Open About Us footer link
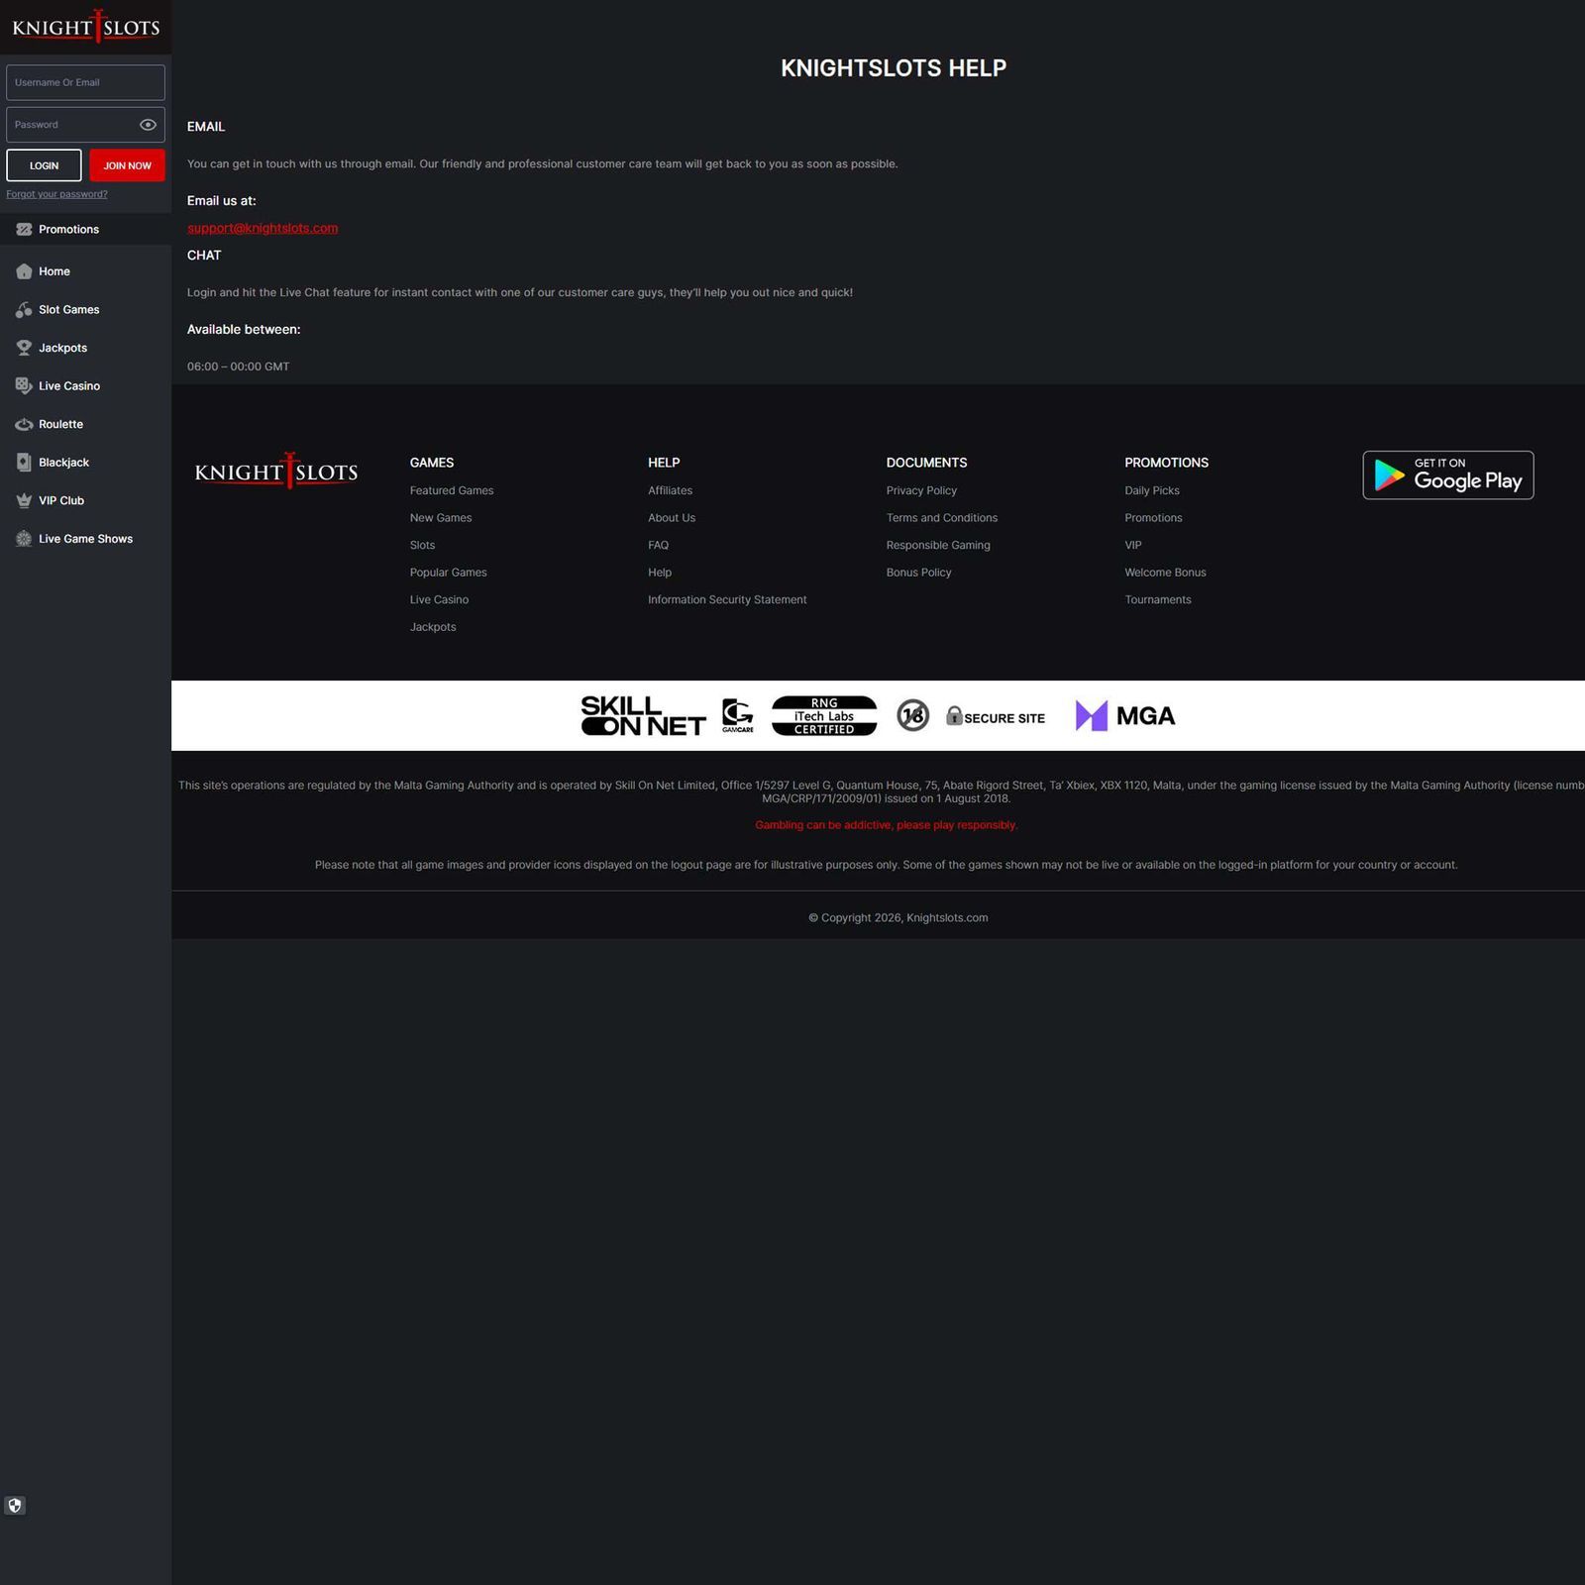 click(x=672, y=518)
